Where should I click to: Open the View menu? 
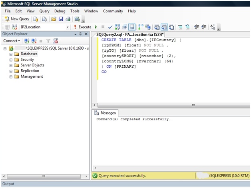pos(30,11)
